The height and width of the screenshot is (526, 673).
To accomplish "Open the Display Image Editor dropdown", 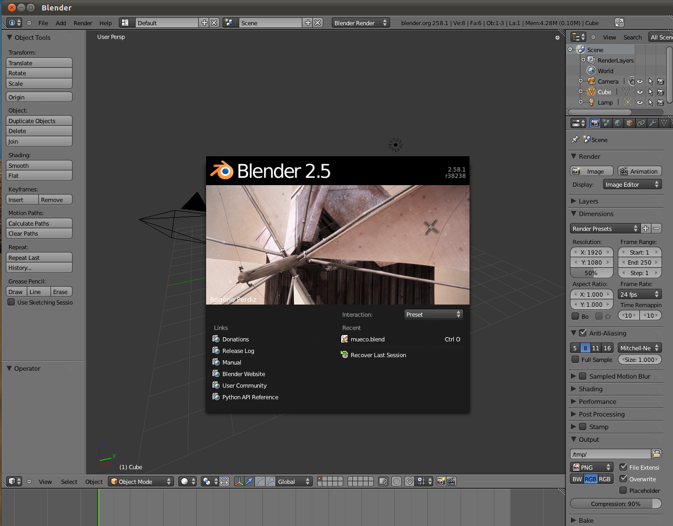I will 632,184.
